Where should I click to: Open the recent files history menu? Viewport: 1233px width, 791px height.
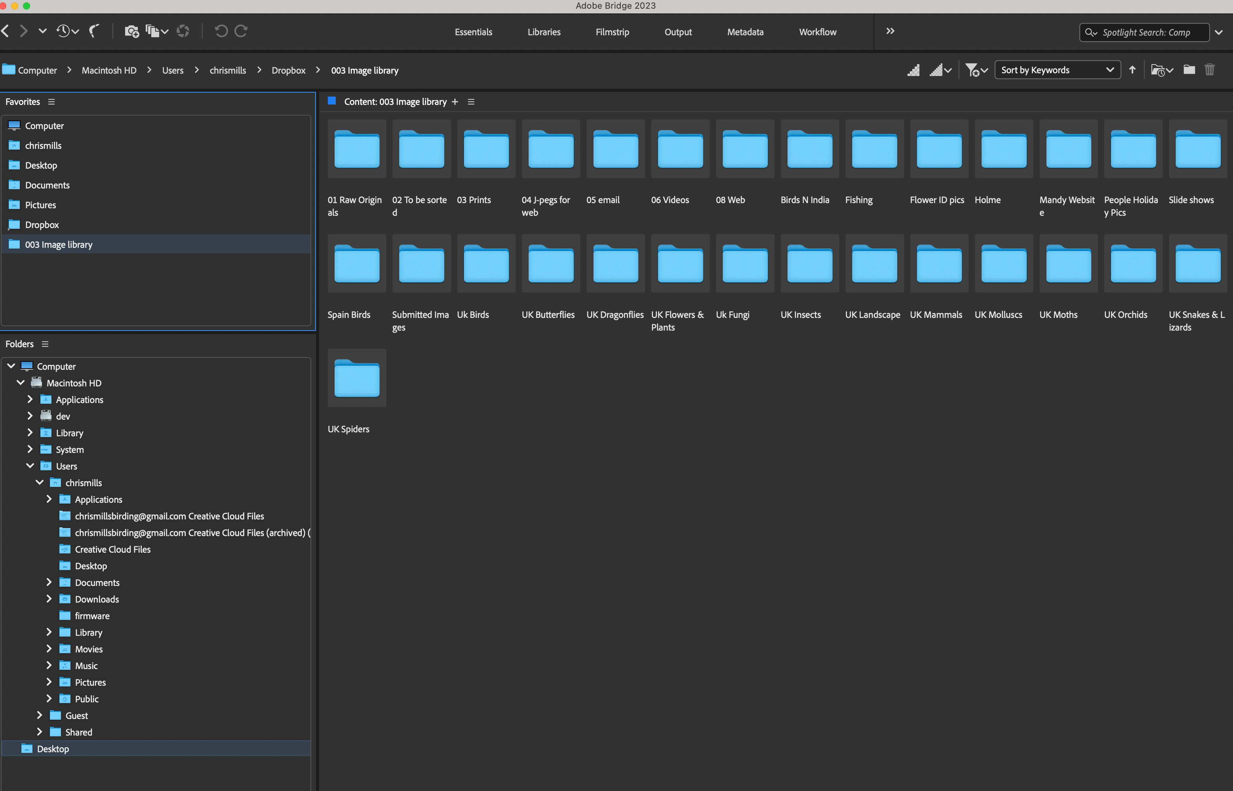point(67,31)
